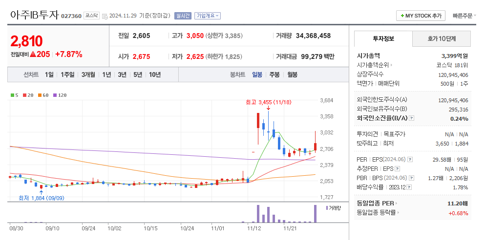Click the +0.68% 등락률 value
This screenshot has height=240, width=486.
(x=458, y=213)
